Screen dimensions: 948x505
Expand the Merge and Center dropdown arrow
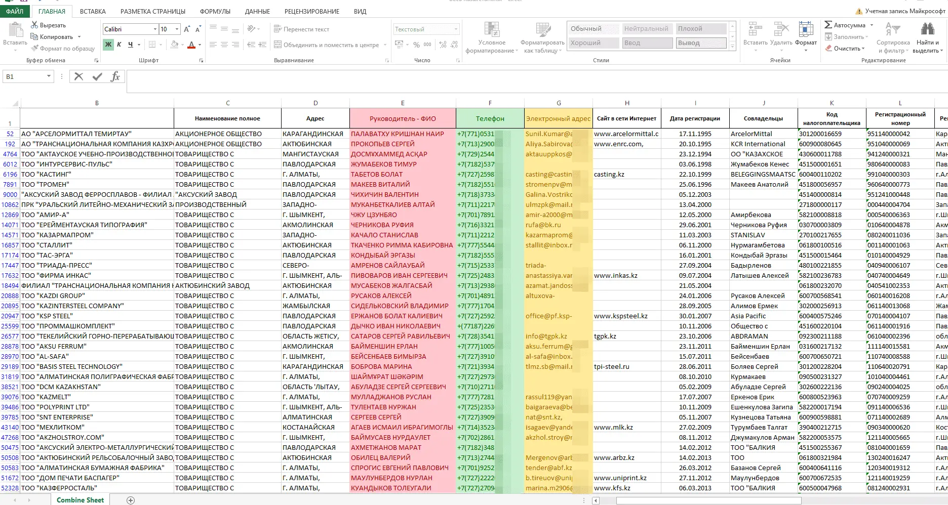(385, 45)
